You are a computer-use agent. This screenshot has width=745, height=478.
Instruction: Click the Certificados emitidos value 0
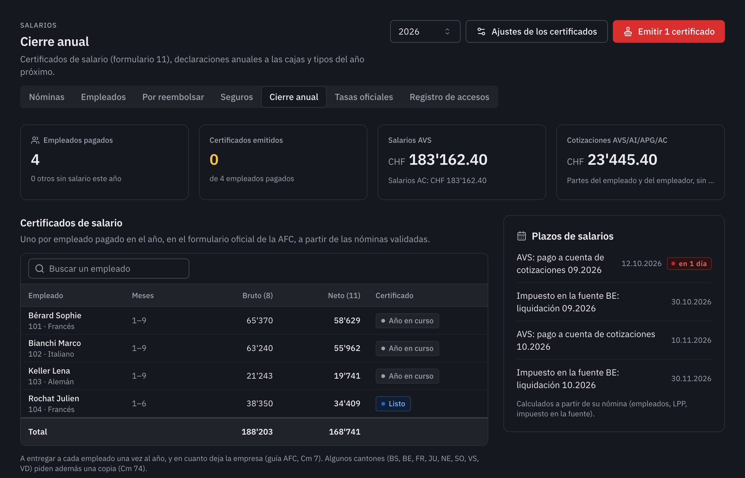214,160
